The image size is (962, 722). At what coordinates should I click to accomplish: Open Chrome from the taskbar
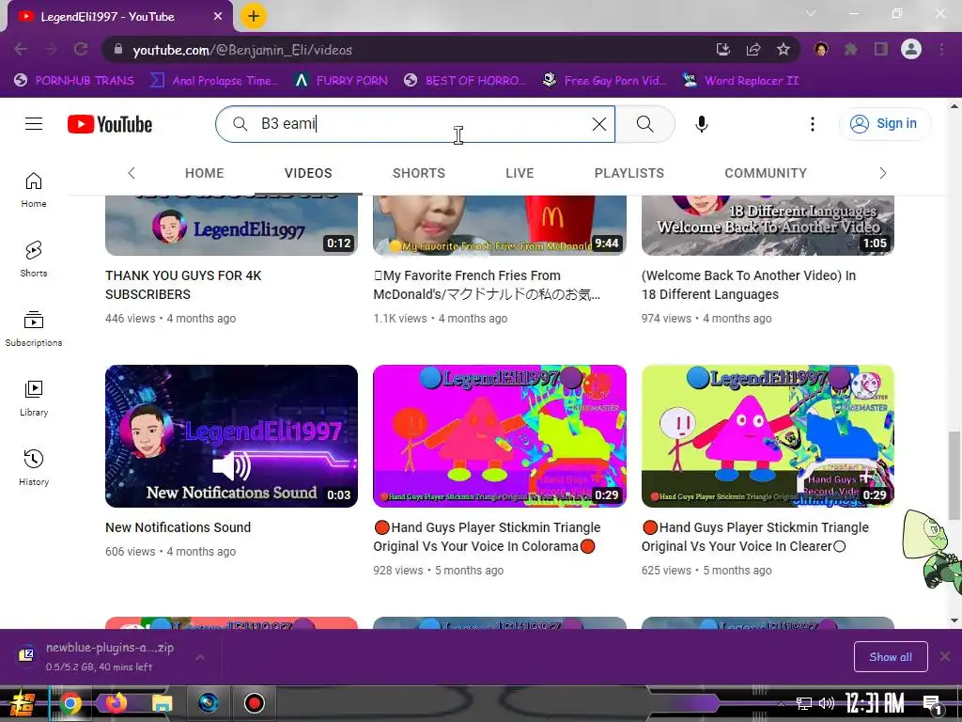(x=70, y=702)
